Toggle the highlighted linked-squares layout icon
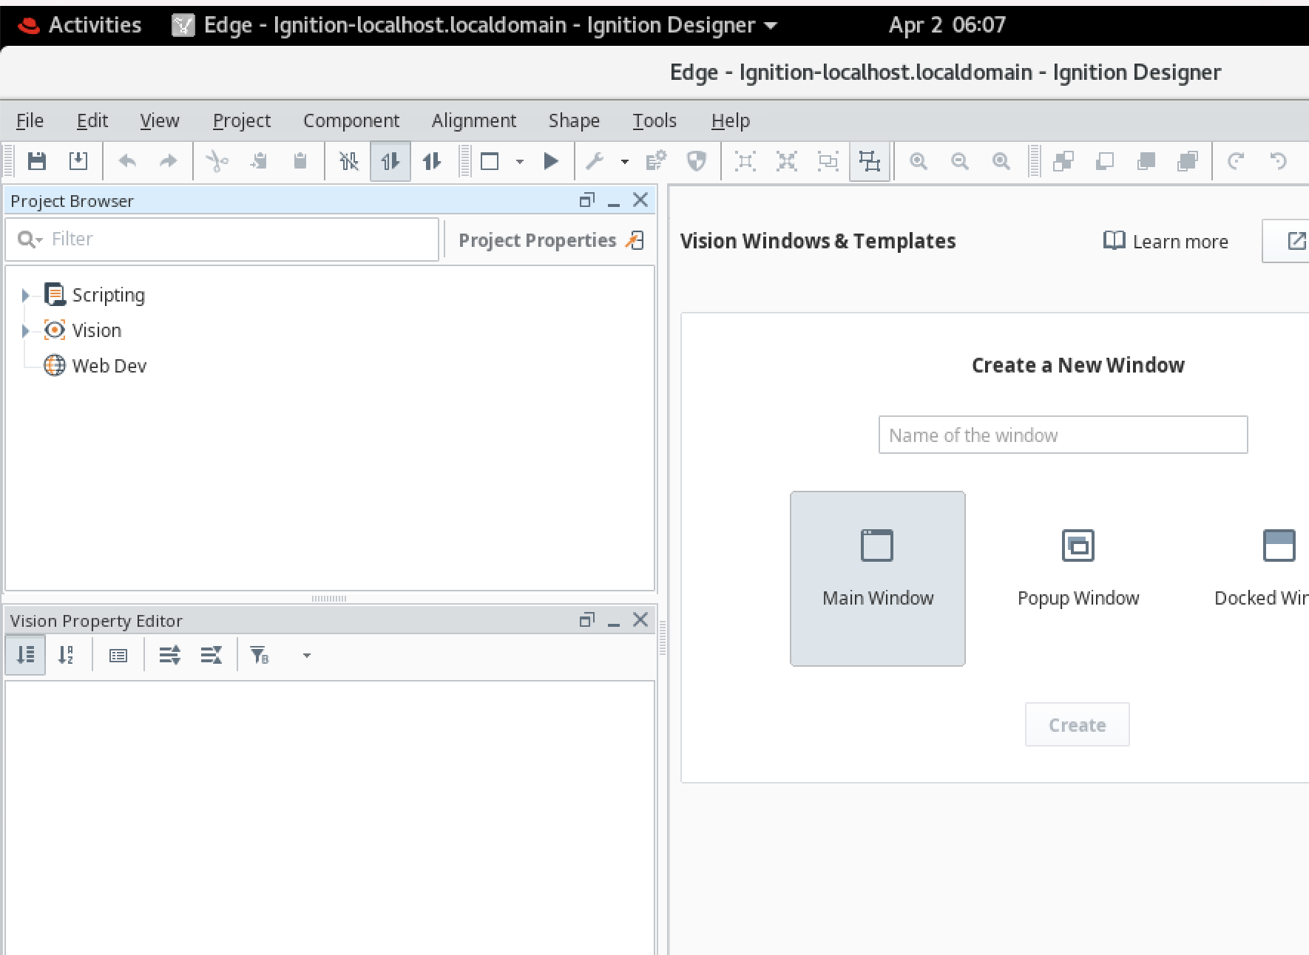This screenshot has width=1309, height=955. [870, 161]
